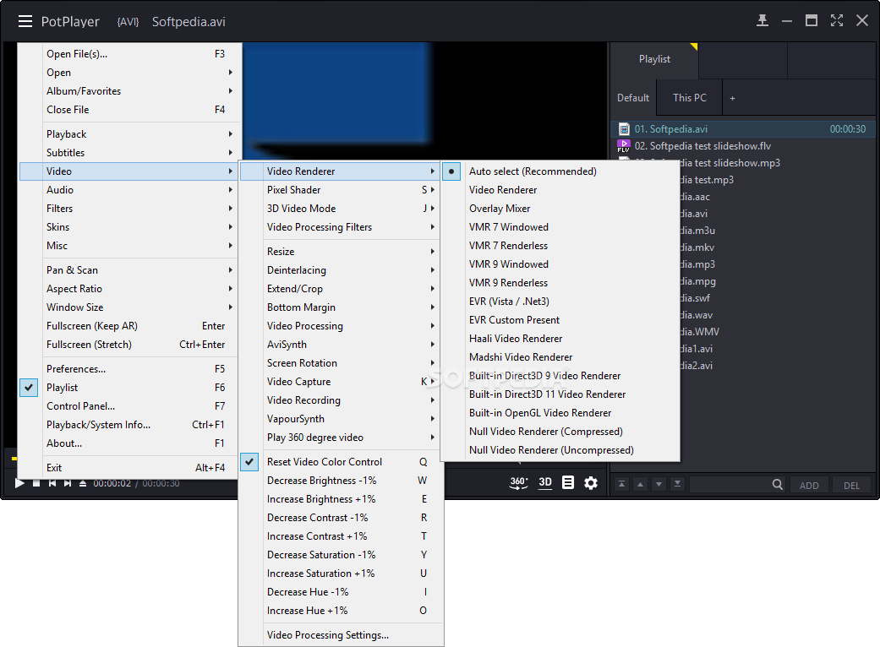The image size is (880, 647).
Task: Click the About... menu entry
Action: tap(129, 443)
